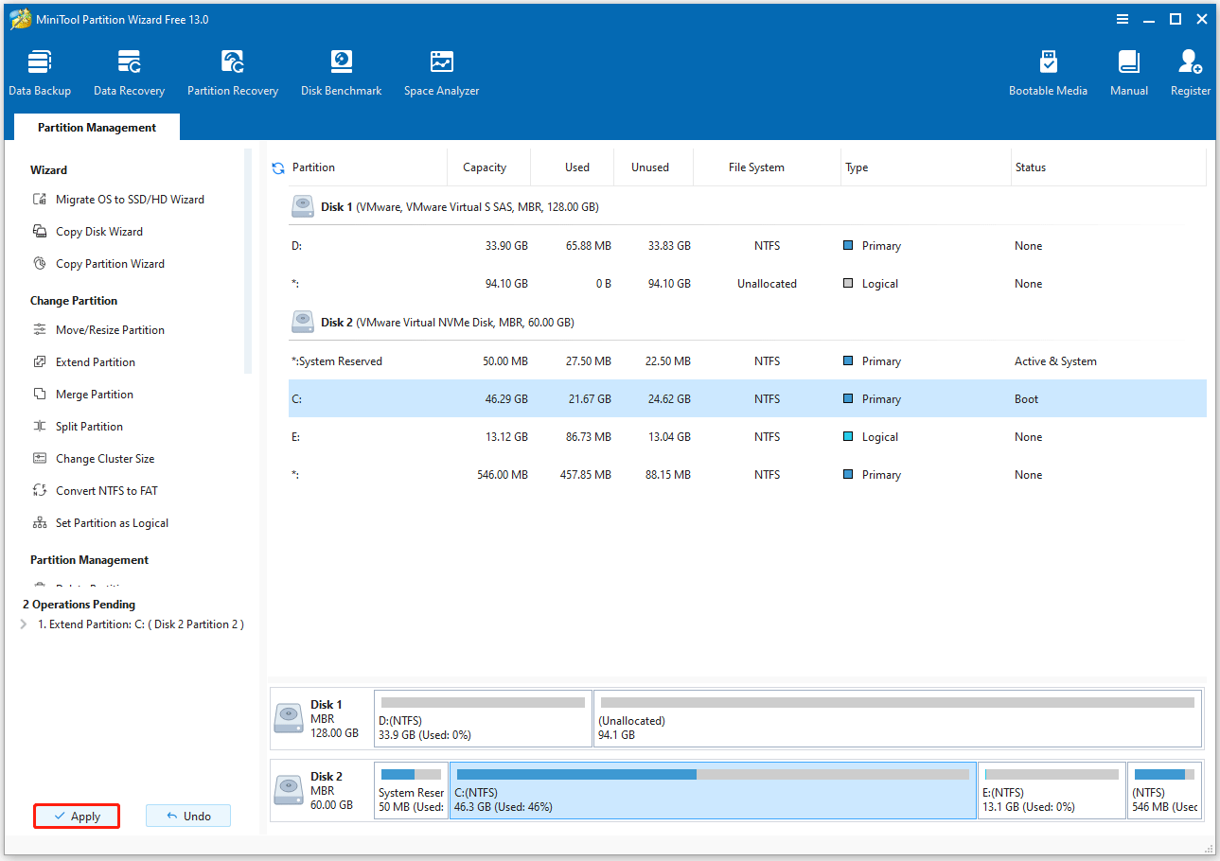Select the Move/Resize Partition tool
This screenshot has width=1220, height=861.
(111, 329)
